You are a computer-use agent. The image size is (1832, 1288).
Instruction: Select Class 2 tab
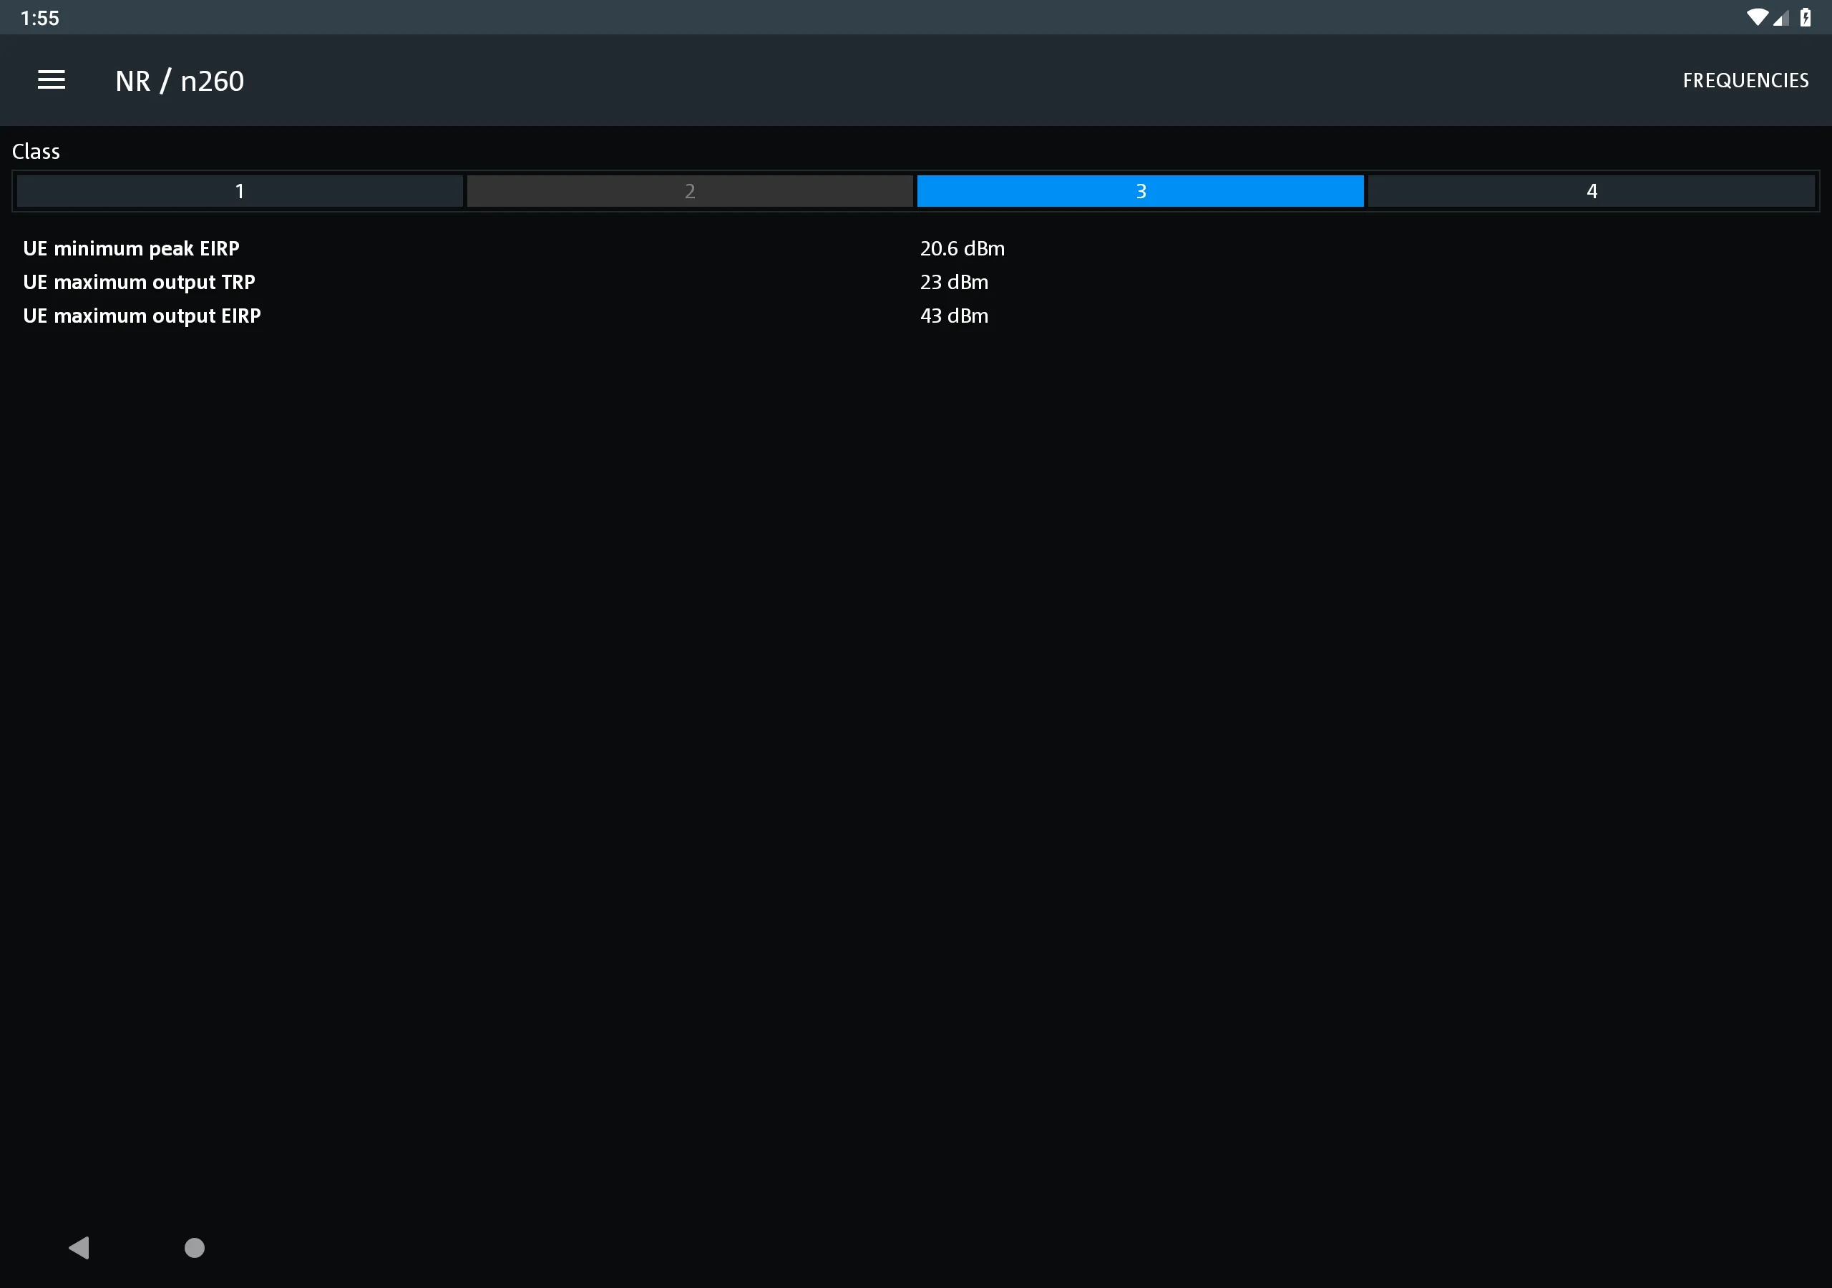[688, 191]
